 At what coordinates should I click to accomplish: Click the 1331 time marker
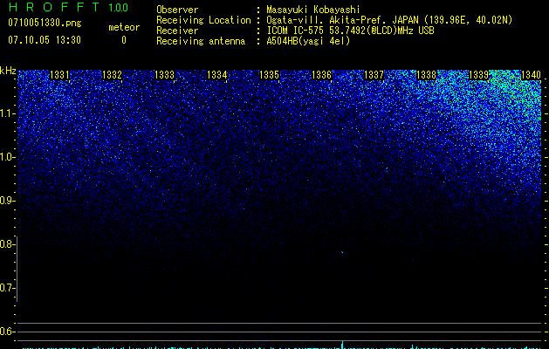click(x=59, y=75)
